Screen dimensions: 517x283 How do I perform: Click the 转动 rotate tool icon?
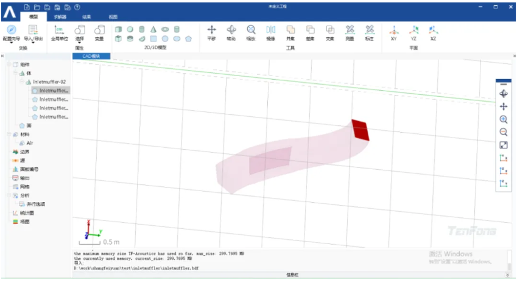coord(231,33)
